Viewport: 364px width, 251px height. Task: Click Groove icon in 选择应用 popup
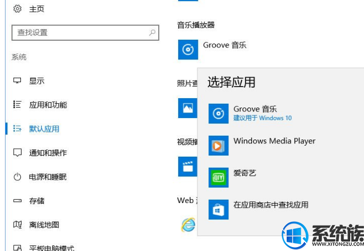218,114
